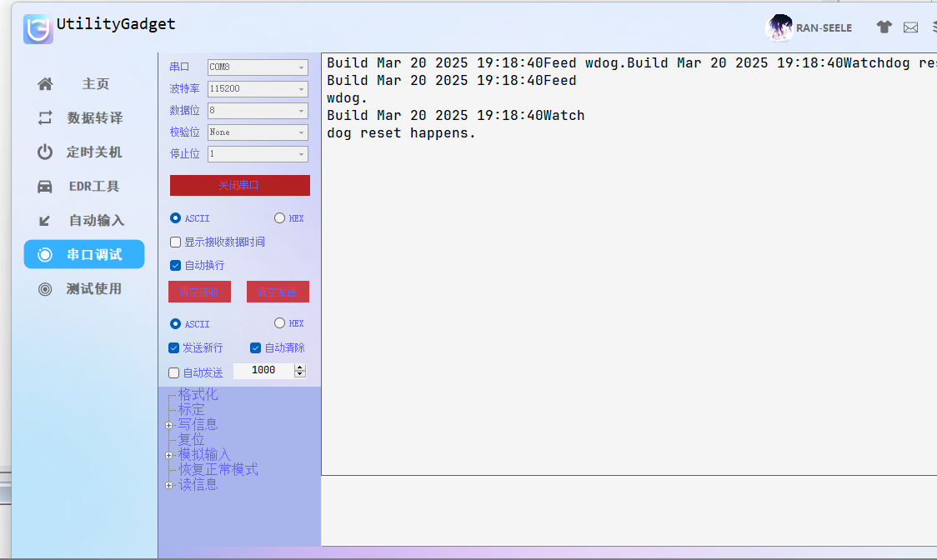Open the mail envelope icon

(x=910, y=27)
